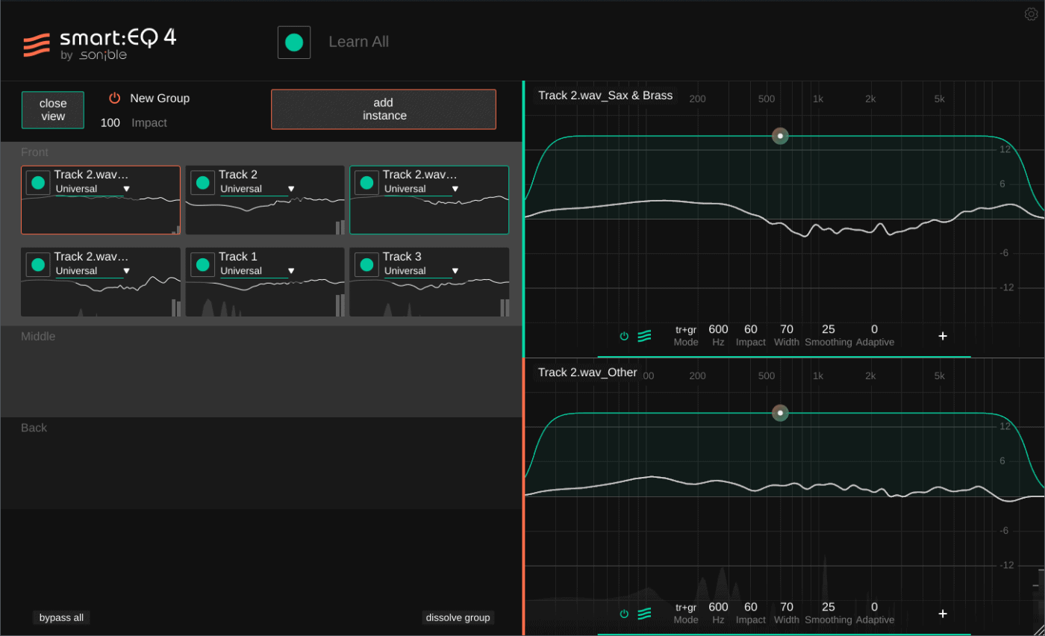
Task: Select the Track 3 instance card name
Action: 402,257
